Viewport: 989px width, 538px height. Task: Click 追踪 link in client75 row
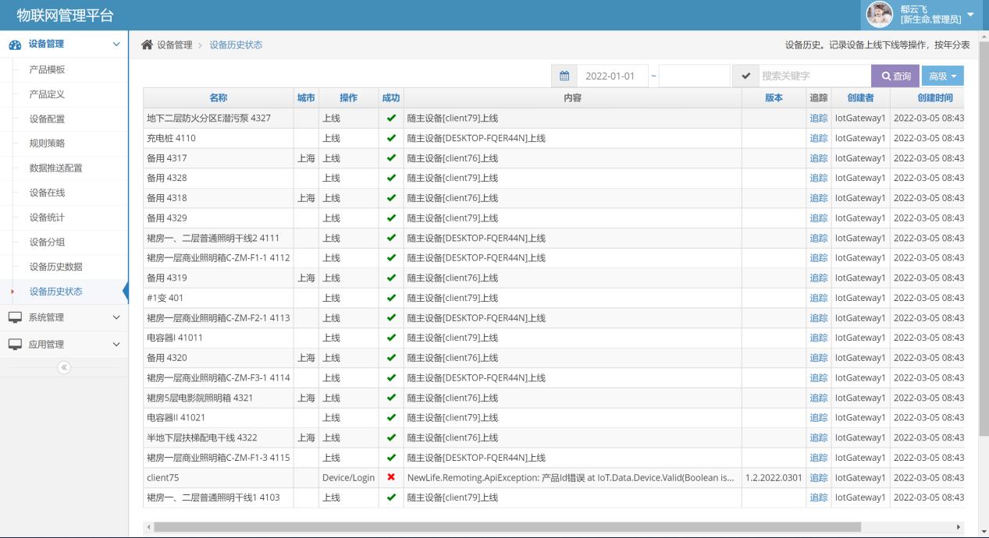point(819,477)
